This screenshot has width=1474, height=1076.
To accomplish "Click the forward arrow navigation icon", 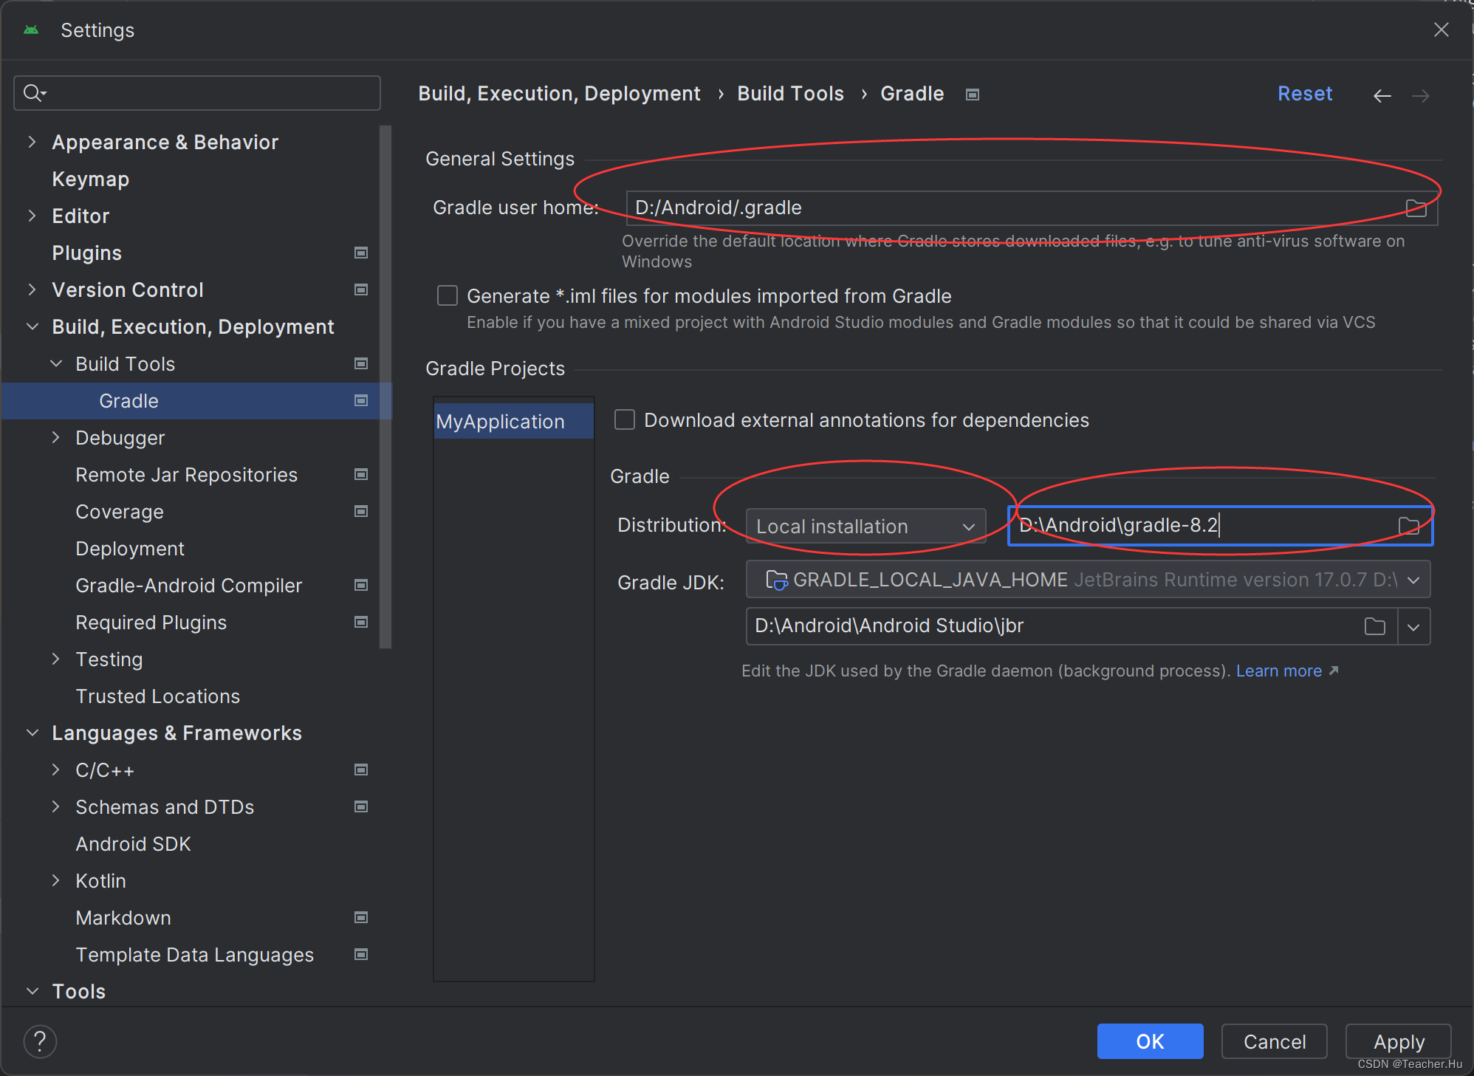I will [x=1420, y=96].
